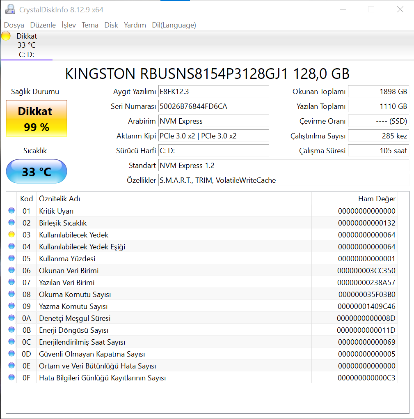Click raw value 0000000238A57

(366, 283)
